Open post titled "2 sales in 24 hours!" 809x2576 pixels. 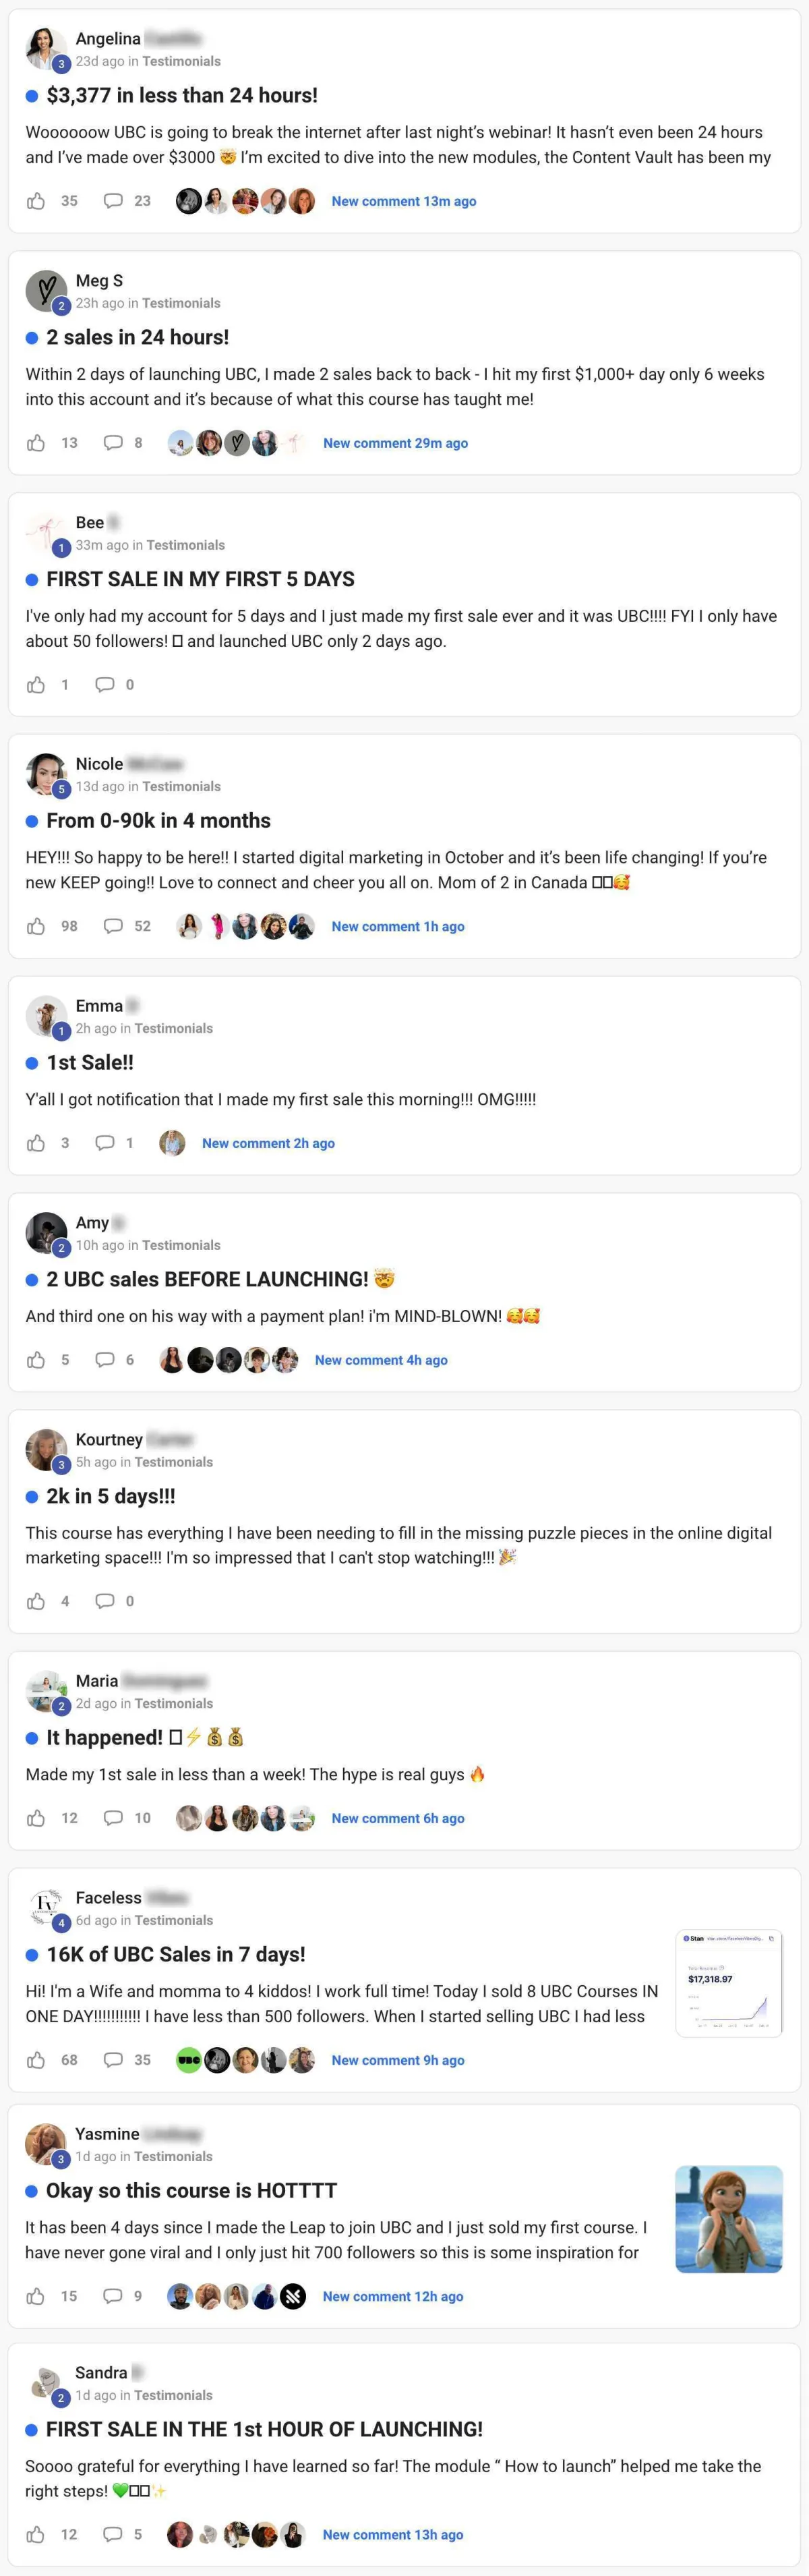click(x=137, y=337)
